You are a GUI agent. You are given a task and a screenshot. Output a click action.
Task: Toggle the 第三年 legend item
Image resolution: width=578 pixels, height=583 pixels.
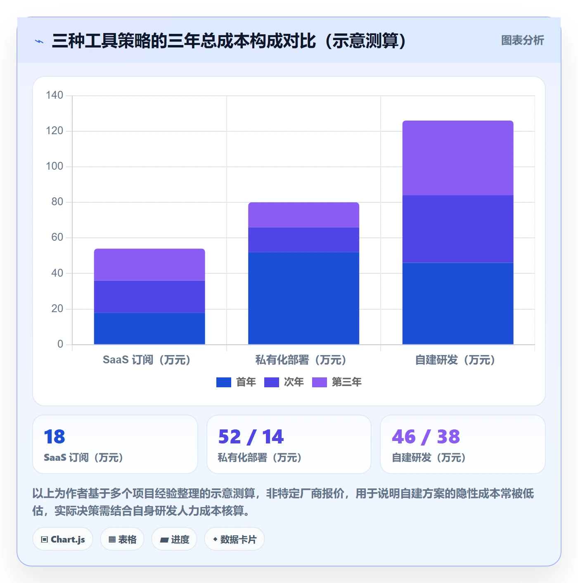pyautogui.click(x=337, y=382)
